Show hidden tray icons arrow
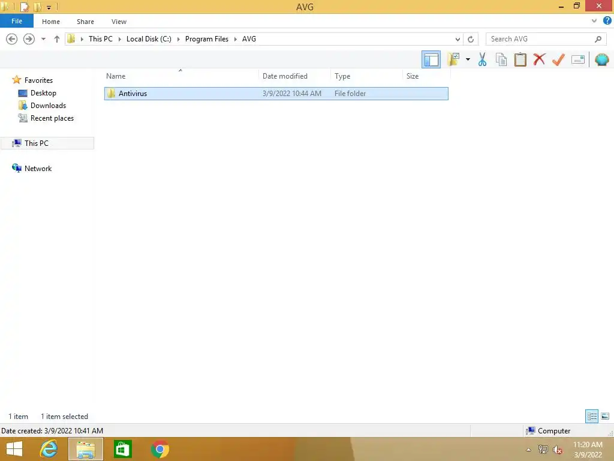This screenshot has height=461, width=614. 529,450
